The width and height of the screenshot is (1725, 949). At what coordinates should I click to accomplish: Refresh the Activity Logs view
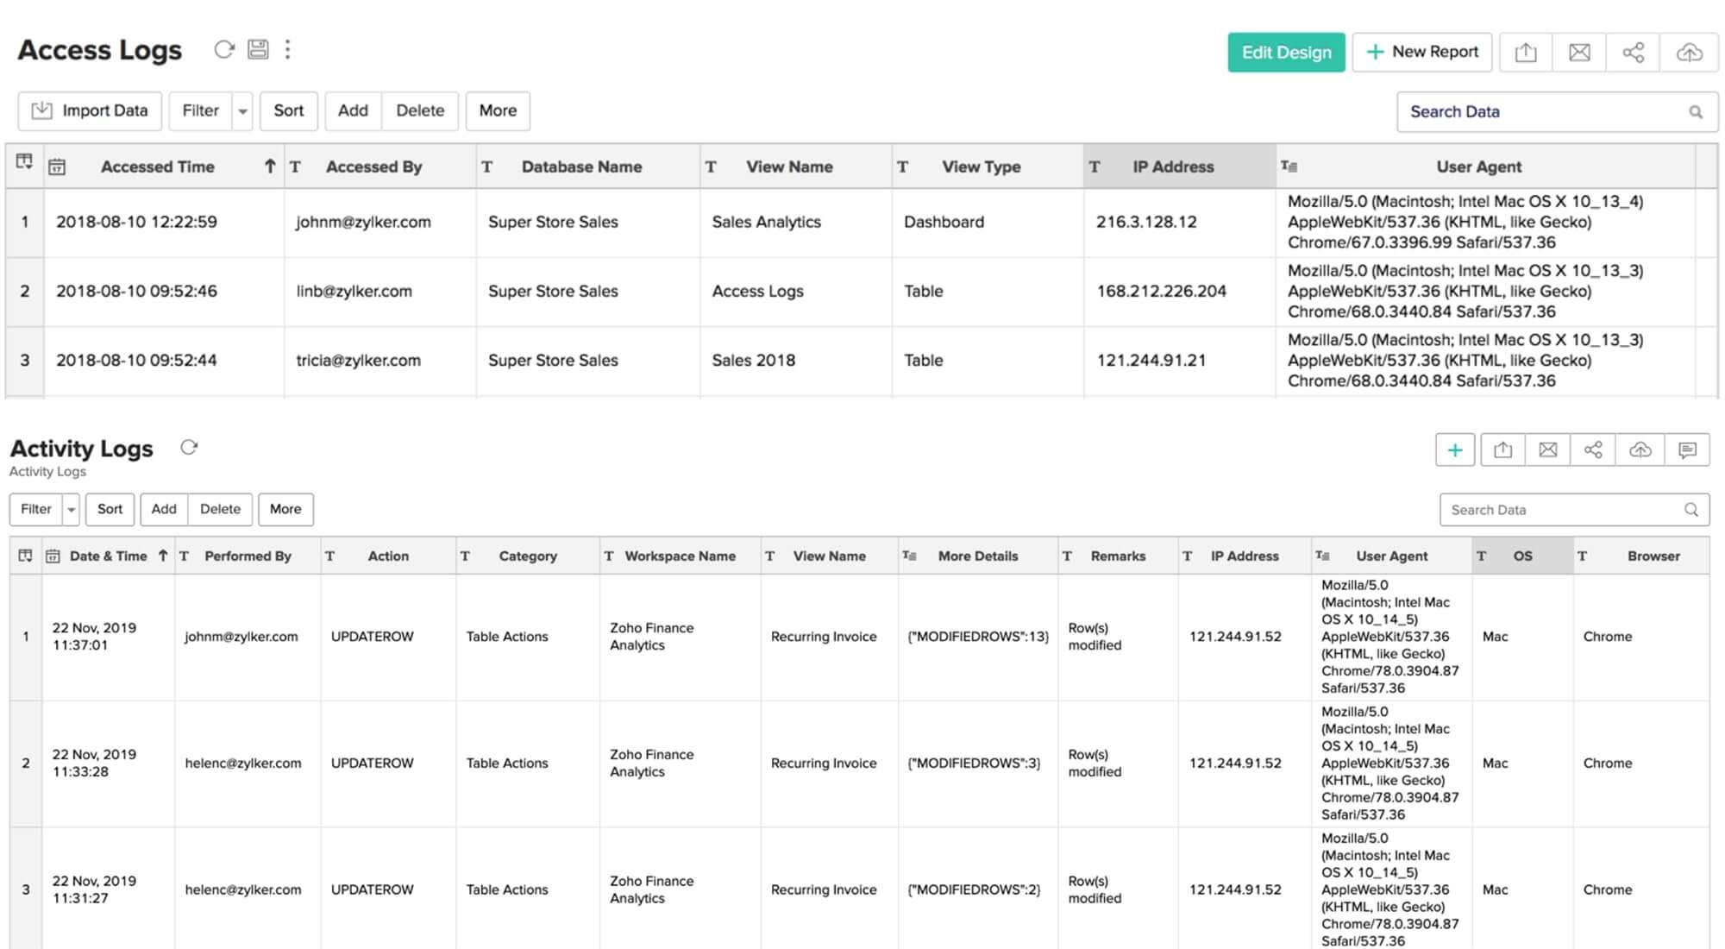pyautogui.click(x=189, y=448)
